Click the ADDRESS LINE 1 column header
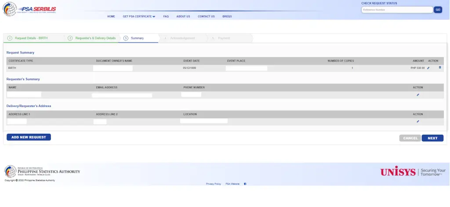This screenshot has height=207, width=450. pos(19,114)
